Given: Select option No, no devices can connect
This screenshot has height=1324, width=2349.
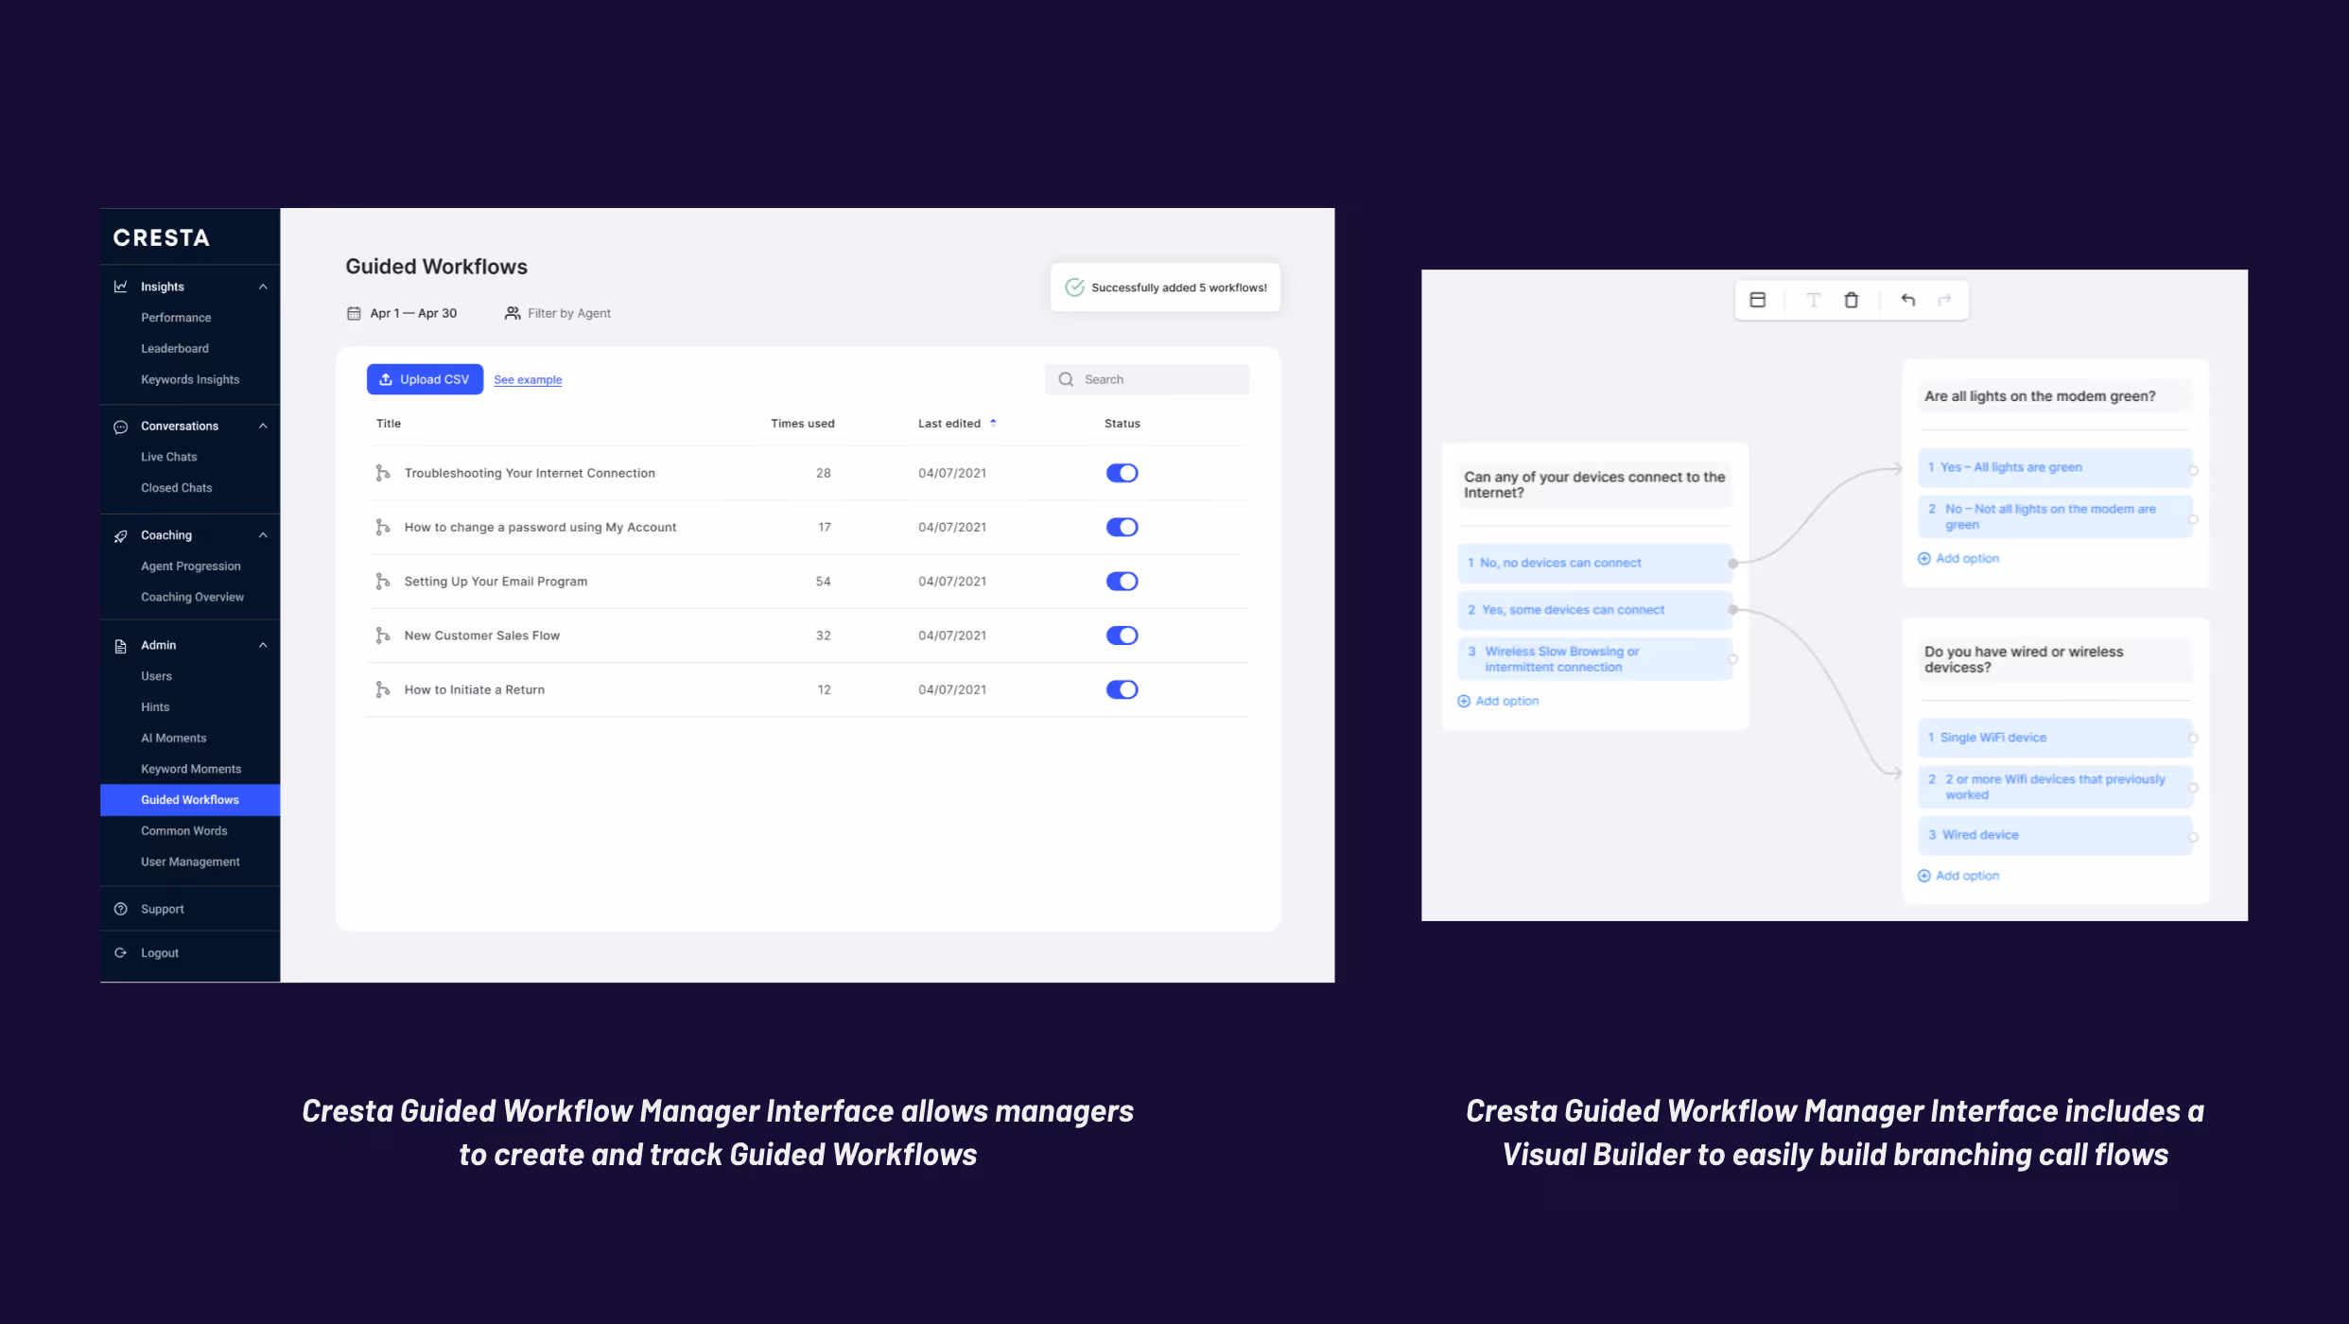Looking at the screenshot, I should pos(1595,564).
